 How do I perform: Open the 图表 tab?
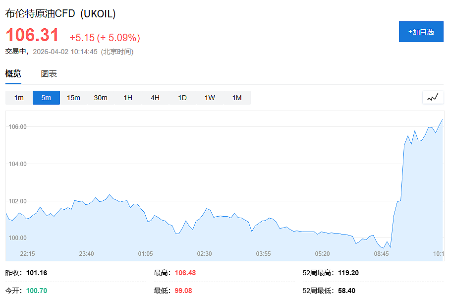coord(49,74)
